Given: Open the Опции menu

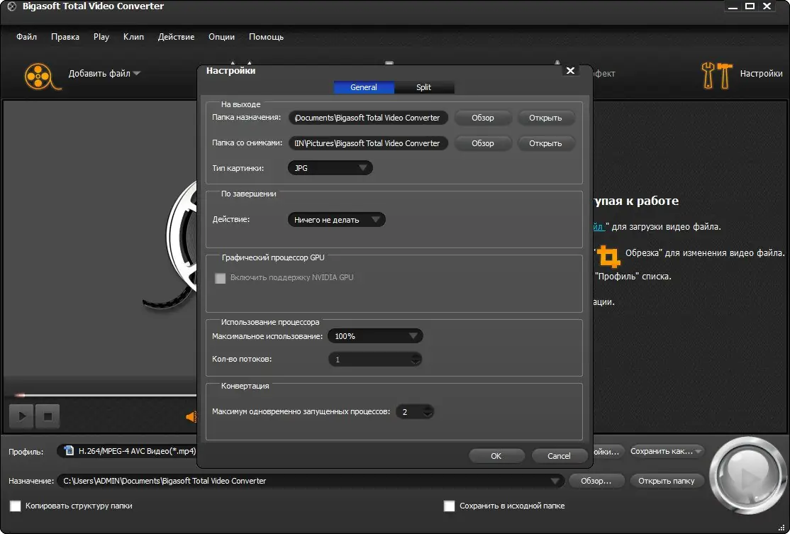Looking at the screenshot, I should pyautogui.click(x=222, y=37).
